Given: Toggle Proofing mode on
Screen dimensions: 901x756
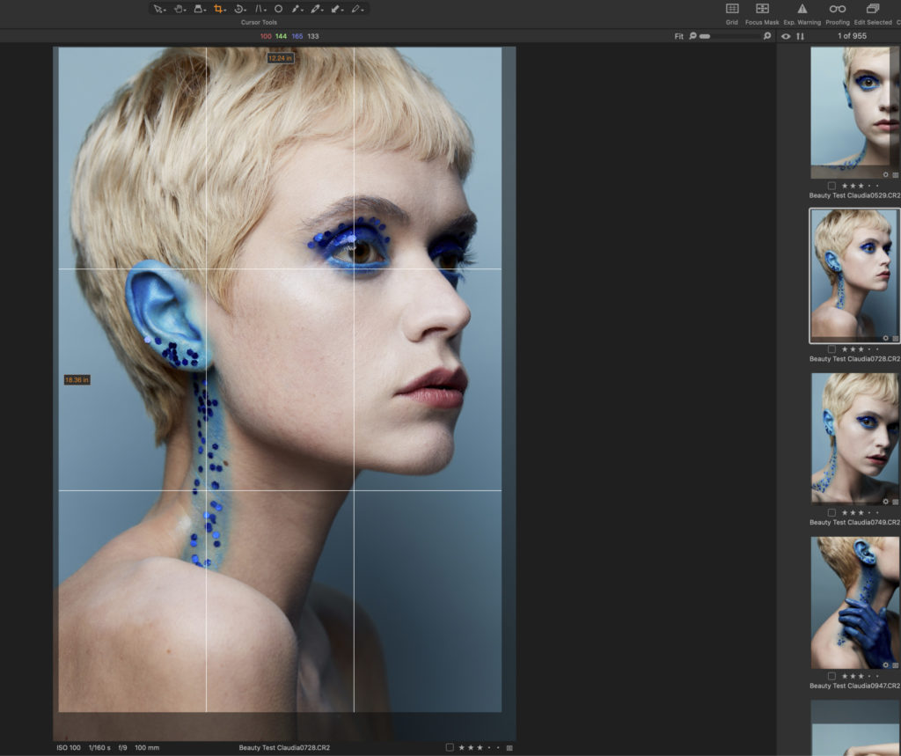Looking at the screenshot, I should pyautogui.click(x=839, y=10).
